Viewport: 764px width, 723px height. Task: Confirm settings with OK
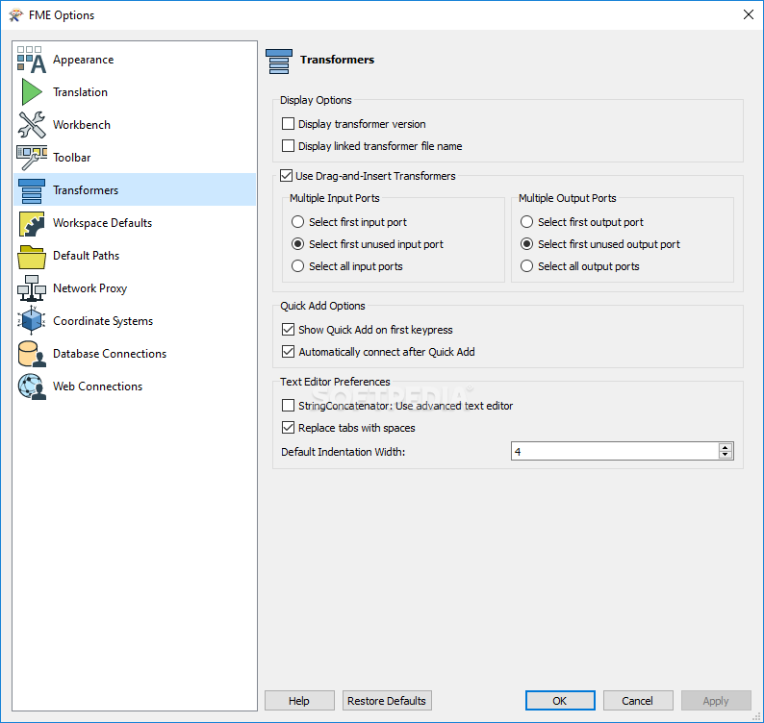560,701
